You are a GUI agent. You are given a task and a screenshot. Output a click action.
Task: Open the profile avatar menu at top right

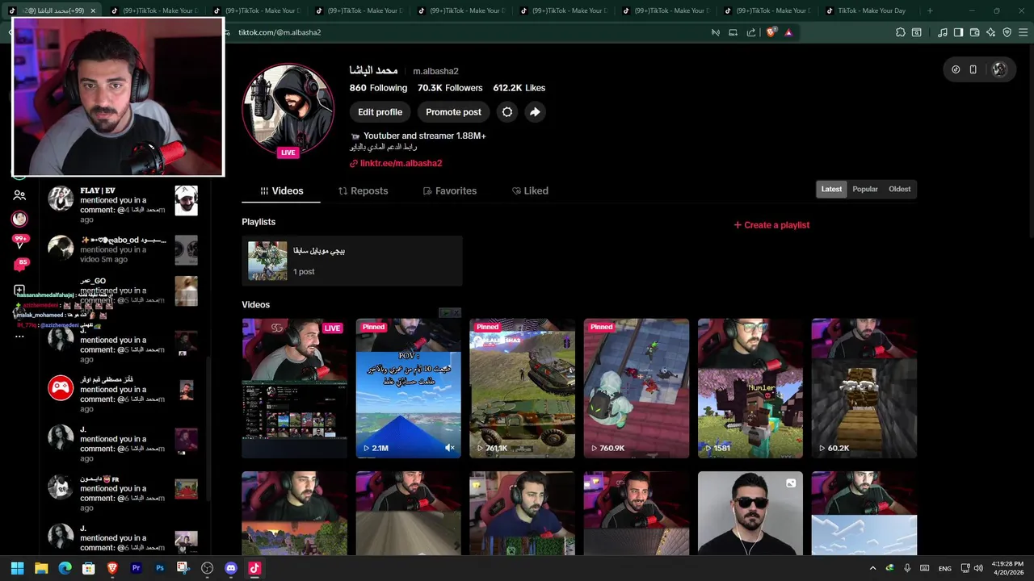tap(999, 69)
